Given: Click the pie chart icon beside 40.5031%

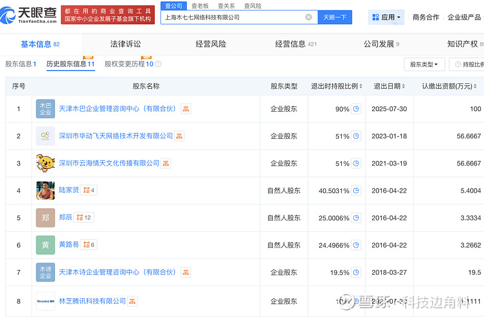Looking at the screenshot, I should [356, 191].
